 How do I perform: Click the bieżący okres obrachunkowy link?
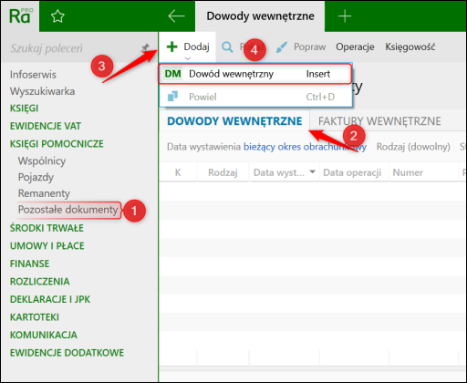[x=305, y=147]
